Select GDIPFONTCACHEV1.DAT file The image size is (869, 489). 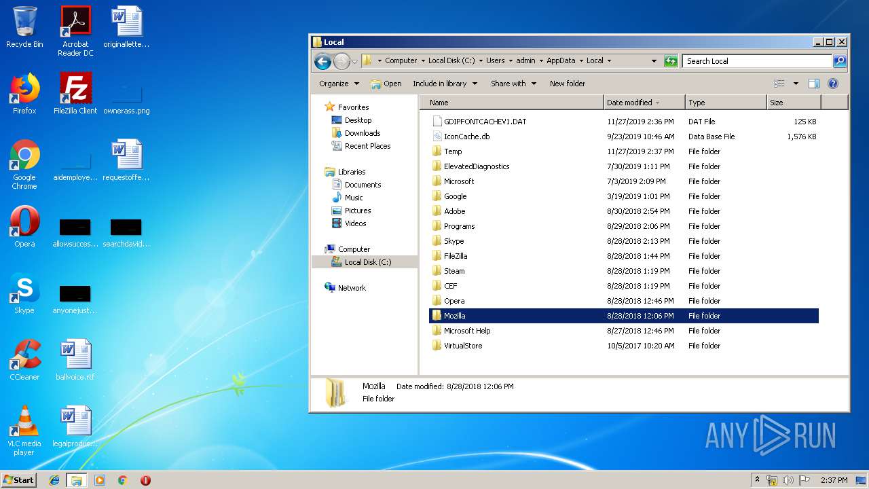(624, 122)
